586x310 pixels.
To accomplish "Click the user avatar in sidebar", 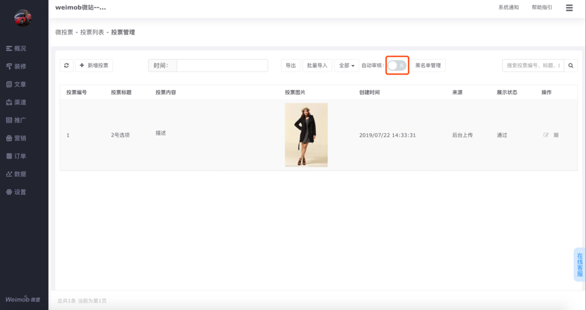I will tap(23, 18).
